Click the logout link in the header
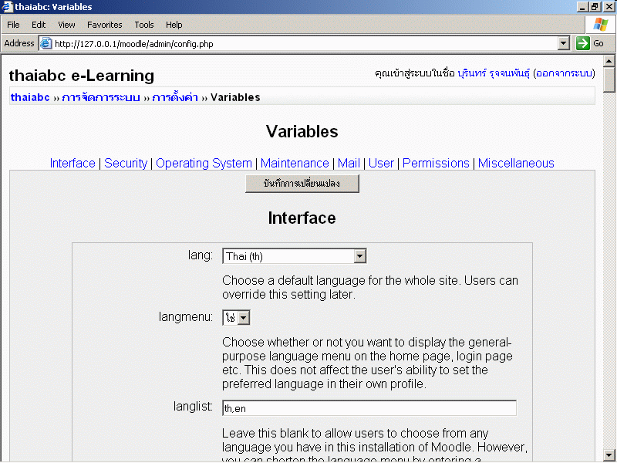 (x=564, y=73)
